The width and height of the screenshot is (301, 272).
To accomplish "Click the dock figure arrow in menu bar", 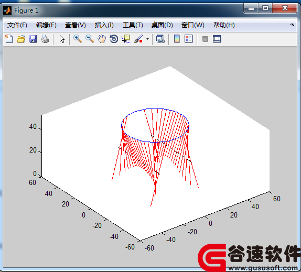I will click(293, 25).
